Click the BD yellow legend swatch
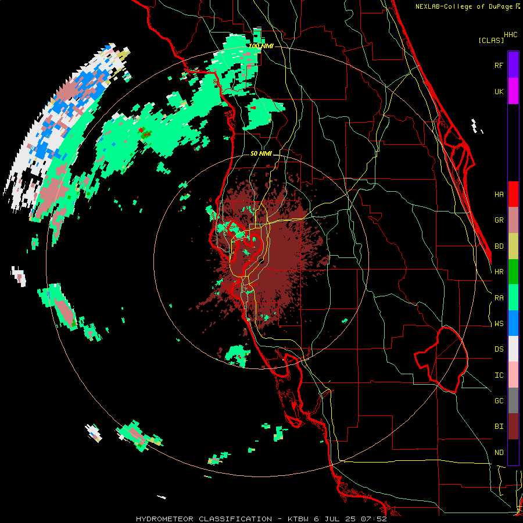 point(513,246)
